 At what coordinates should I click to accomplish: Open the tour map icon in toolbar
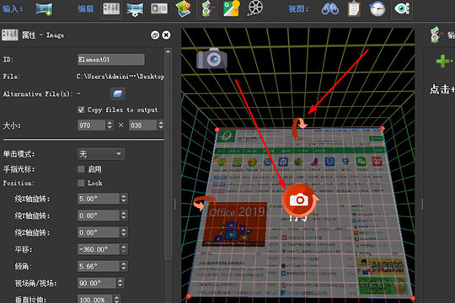click(184, 8)
